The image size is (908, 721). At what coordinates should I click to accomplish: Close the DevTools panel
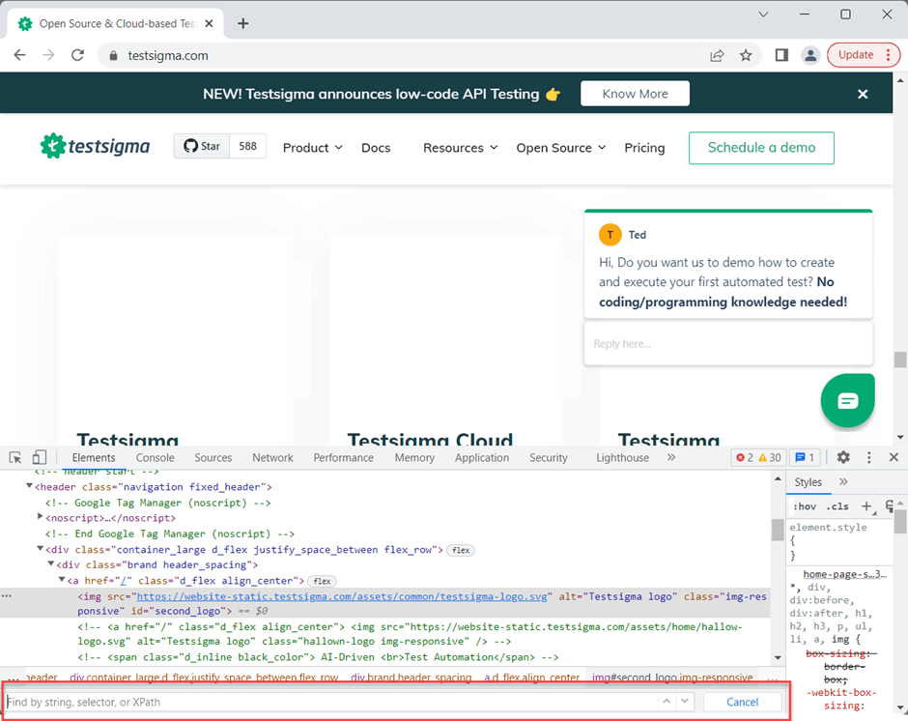click(x=894, y=457)
